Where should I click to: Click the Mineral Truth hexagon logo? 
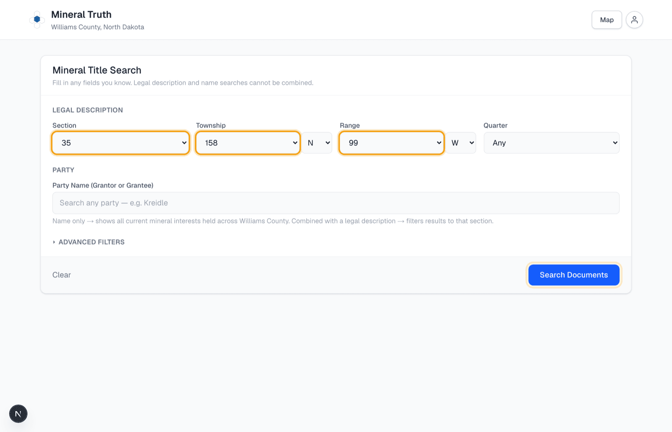click(x=37, y=20)
